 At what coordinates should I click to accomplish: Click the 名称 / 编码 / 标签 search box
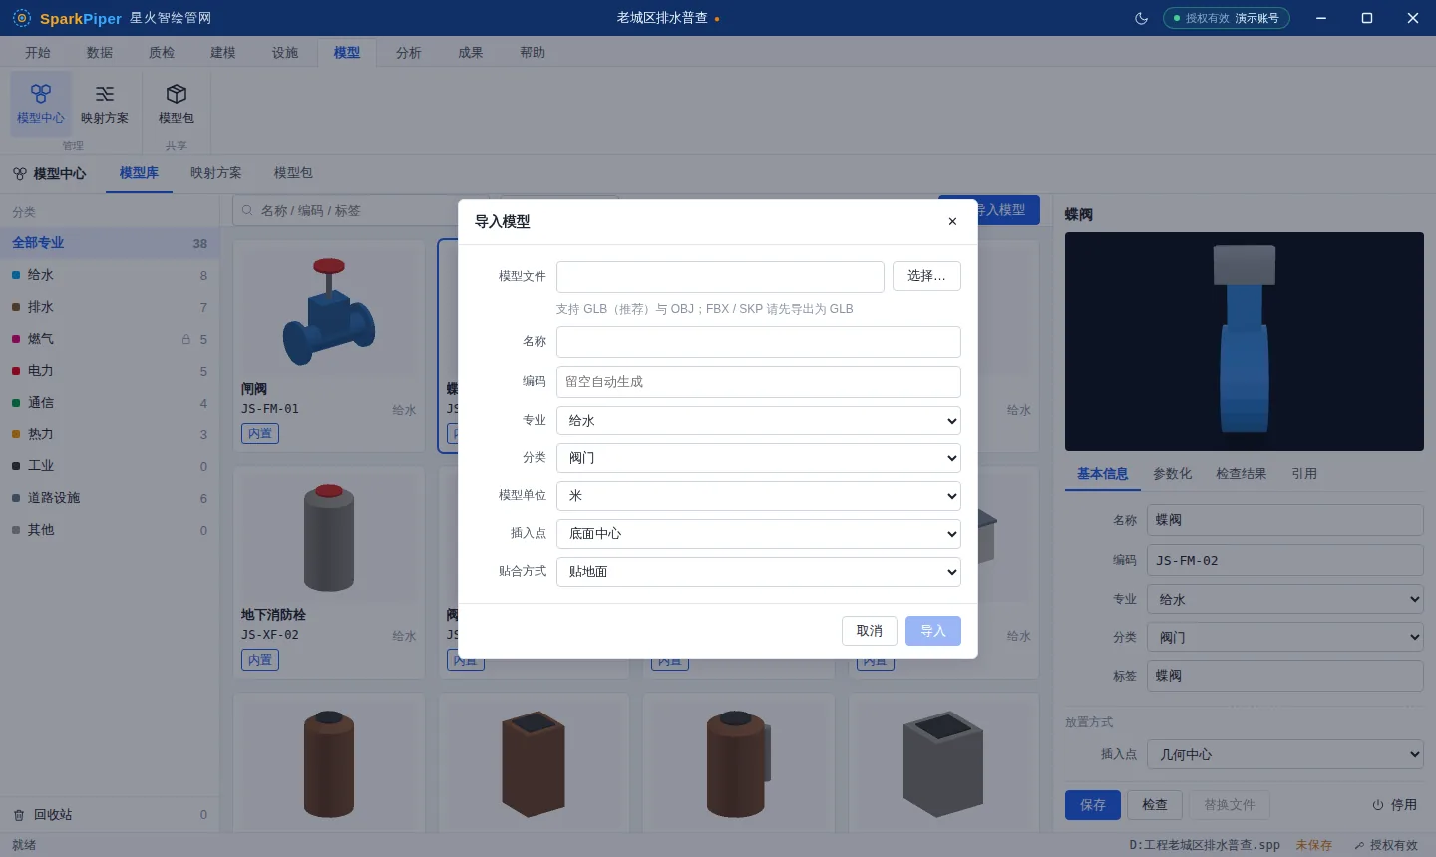(x=361, y=210)
